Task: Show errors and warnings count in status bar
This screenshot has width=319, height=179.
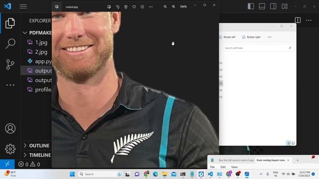Action: click(29, 164)
